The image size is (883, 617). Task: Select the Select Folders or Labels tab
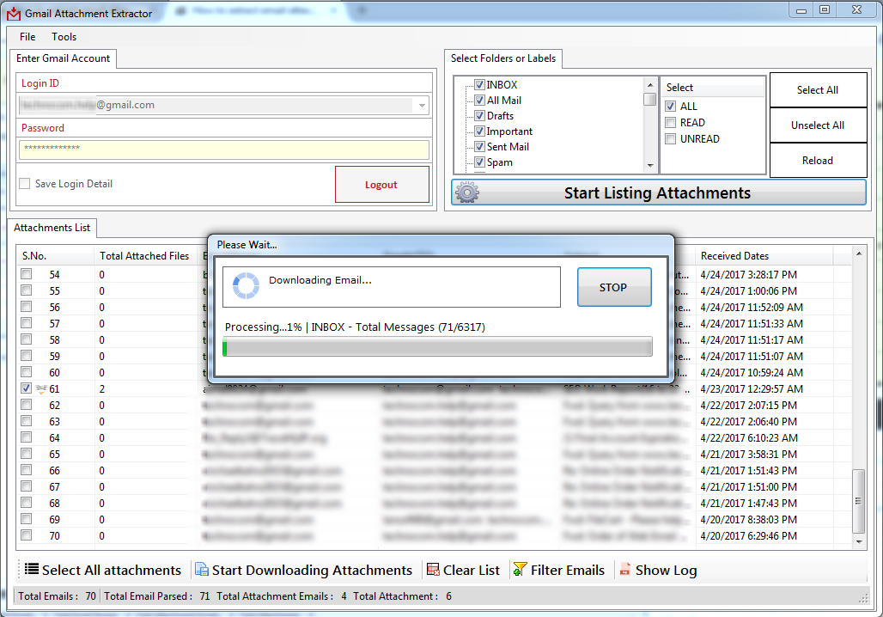(x=502, y=58)
